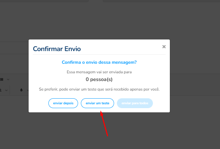Viewport: 220px width, 149px height.
Task: Click the "Confirmar Envio" dialog title
Action: click(57, 49)
